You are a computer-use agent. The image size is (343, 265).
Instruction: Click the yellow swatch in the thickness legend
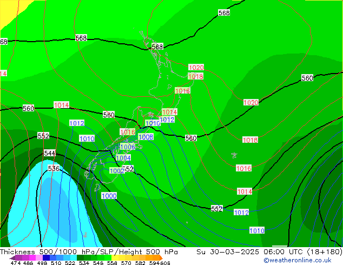[x=115, y=258]
